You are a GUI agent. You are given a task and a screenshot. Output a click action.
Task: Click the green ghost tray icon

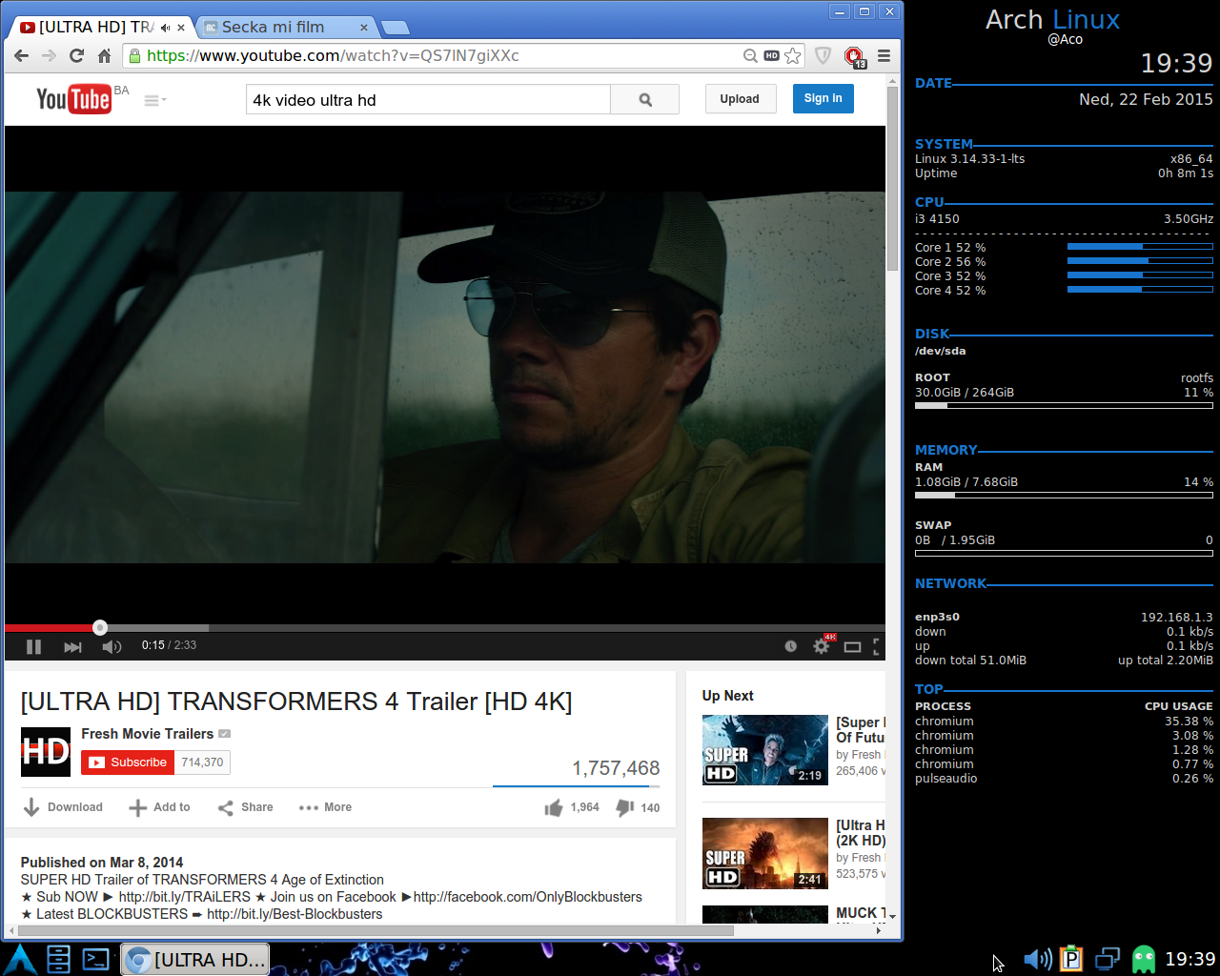click(x=1143, y=959)
